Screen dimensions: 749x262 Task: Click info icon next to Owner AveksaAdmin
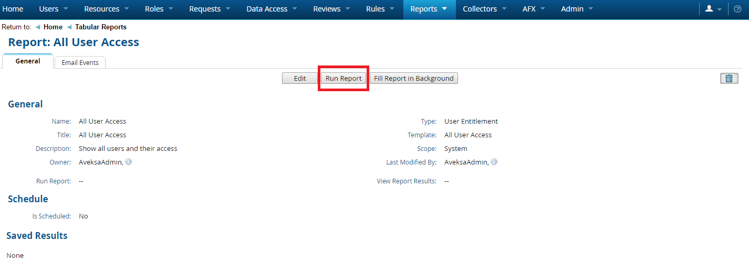tap(129, 162)
